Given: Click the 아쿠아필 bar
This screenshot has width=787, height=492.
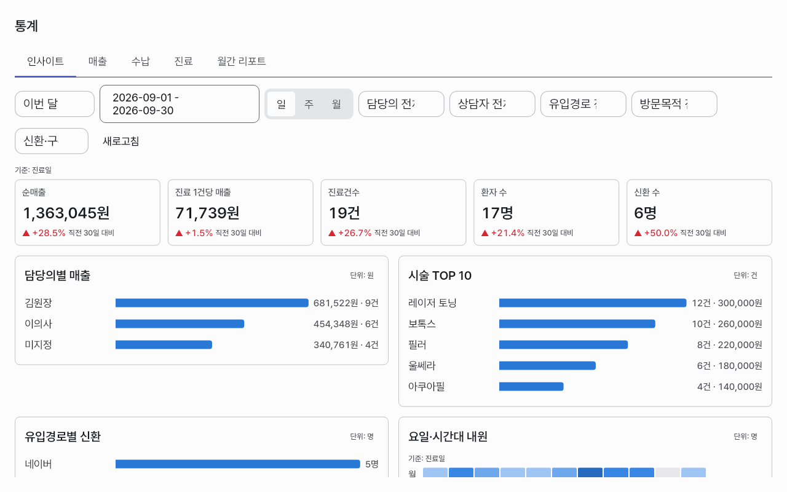Looking at the screenshot, I should click(x=531, y=386).
